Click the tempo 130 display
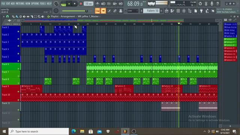This screenshot has height=135, width=240. (x=88, y=3)
